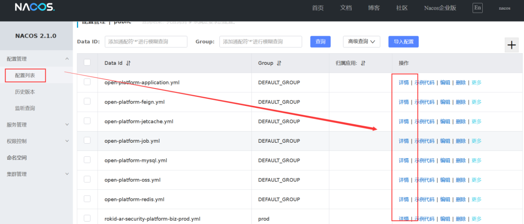
Task: Open 详情 for open-platform-job.yml
Action: (404, 141)
